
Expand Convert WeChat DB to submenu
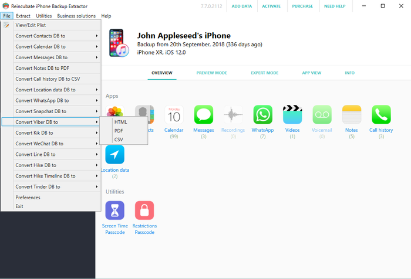[57, 144]
